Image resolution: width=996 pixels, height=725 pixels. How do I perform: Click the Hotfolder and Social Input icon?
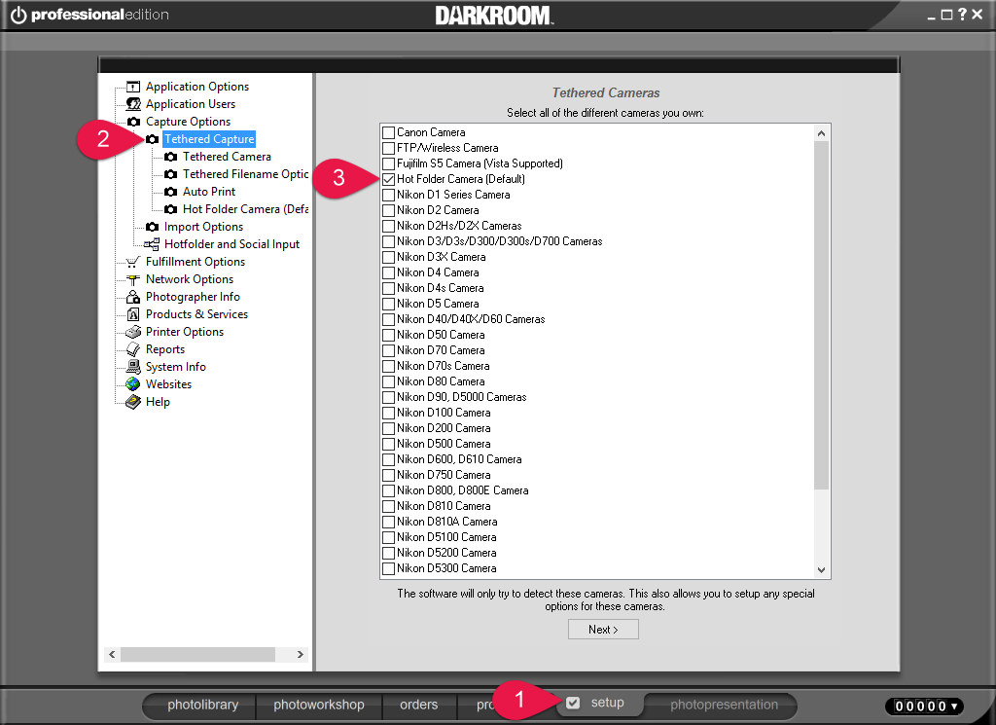click(152, 244)
